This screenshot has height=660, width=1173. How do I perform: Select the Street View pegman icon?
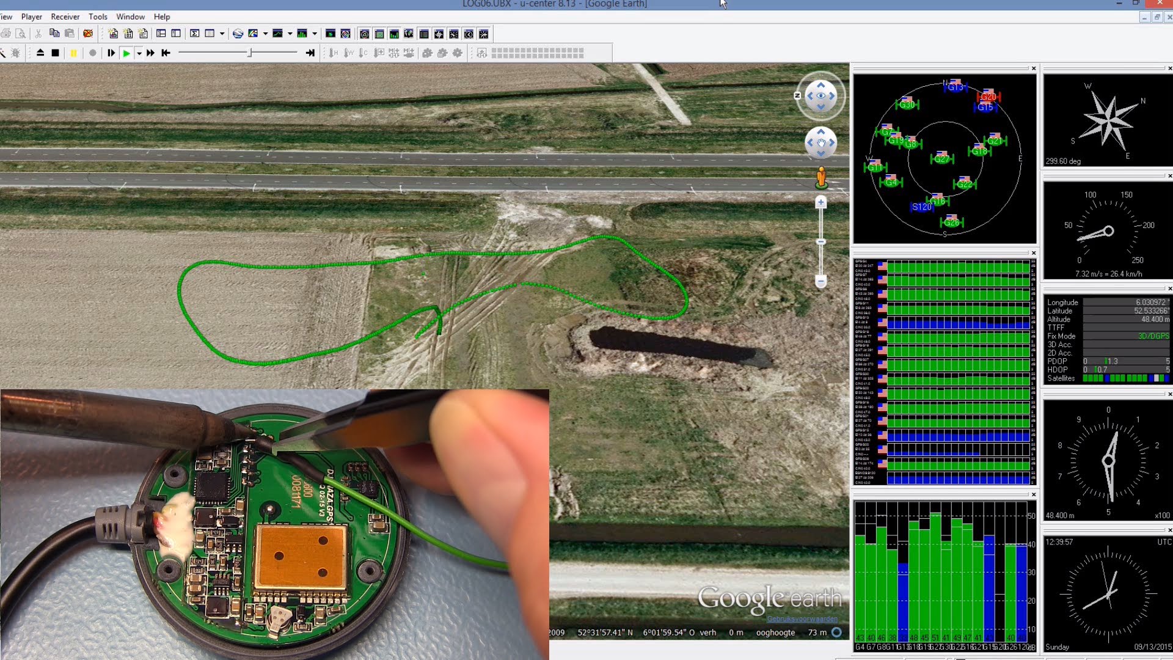822,177
